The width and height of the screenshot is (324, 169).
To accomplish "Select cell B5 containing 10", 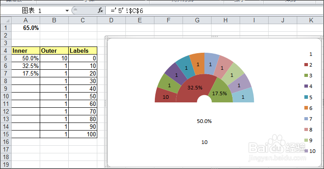I will pos(54,58).
